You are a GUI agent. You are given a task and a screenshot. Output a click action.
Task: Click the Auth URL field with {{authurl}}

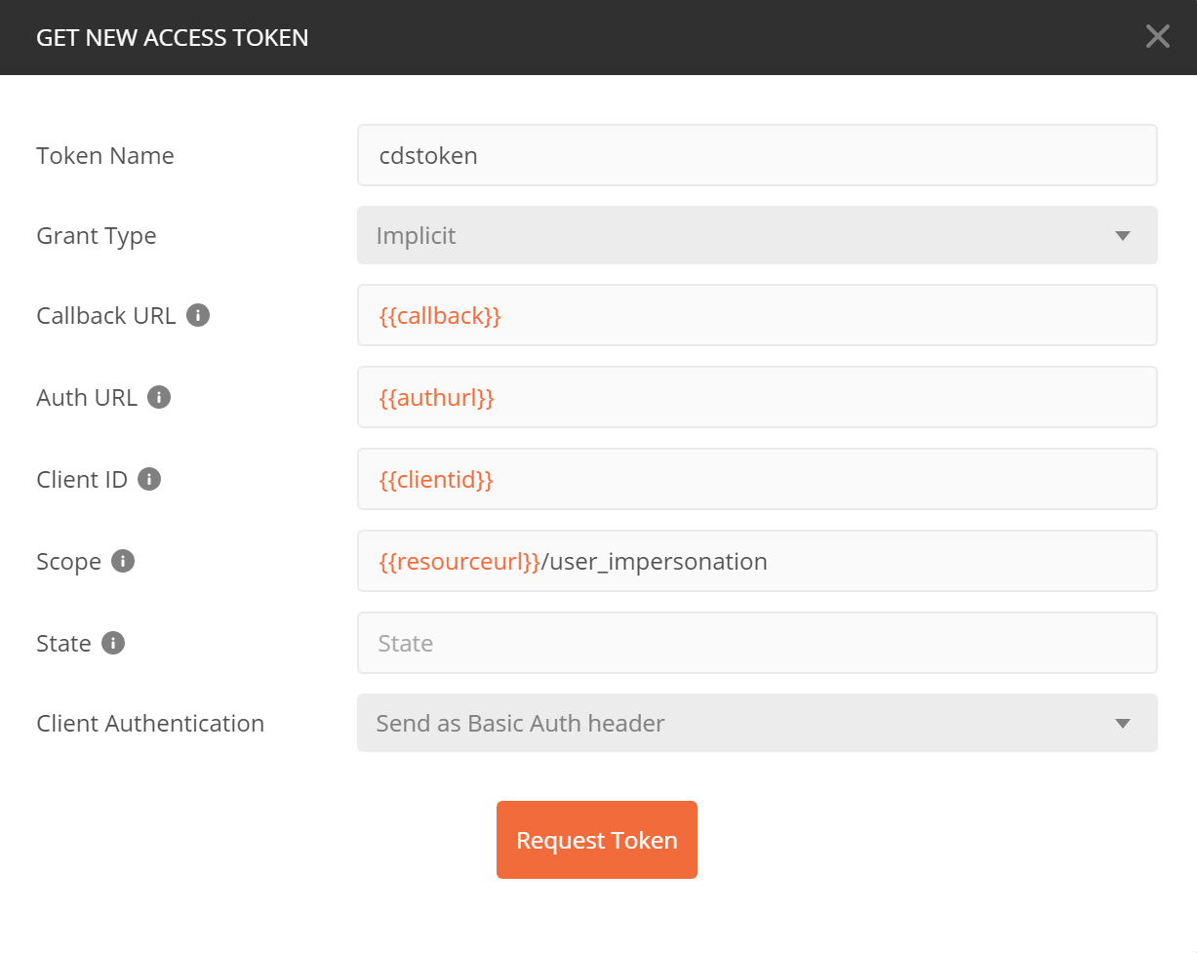coord(757,397)
